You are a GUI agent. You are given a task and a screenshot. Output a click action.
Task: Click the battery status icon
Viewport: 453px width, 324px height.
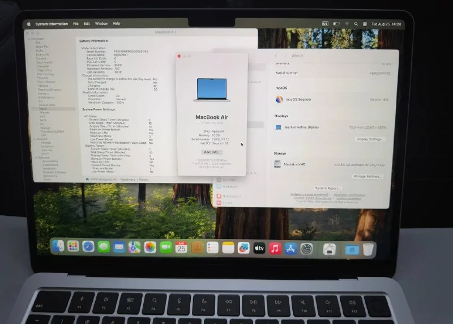tap(336, 24)
